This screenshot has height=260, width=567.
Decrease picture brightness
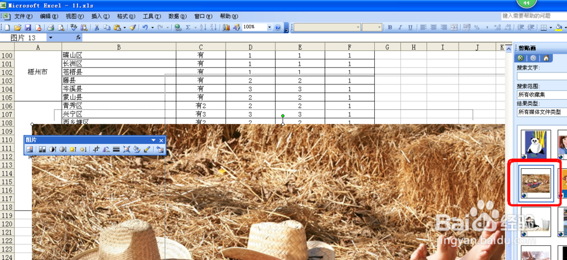pyautogui.click(x=83, y=149)
